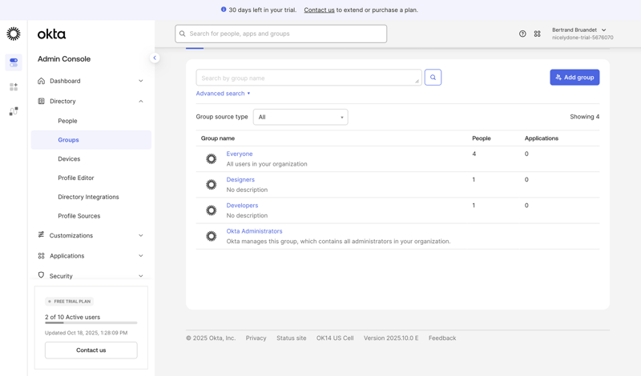Click the Showing 4 count text

point(585,117)
